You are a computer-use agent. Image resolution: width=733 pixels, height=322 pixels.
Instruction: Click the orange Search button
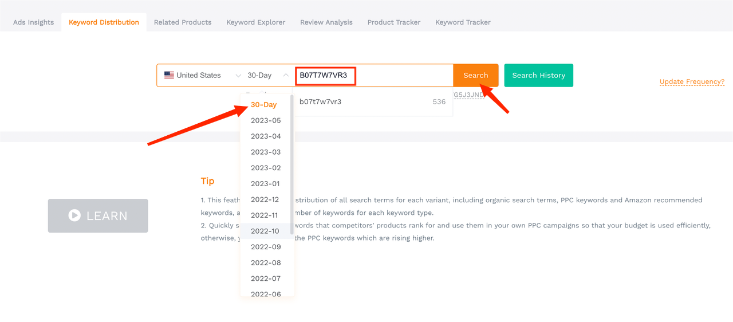tap(476, 76)
